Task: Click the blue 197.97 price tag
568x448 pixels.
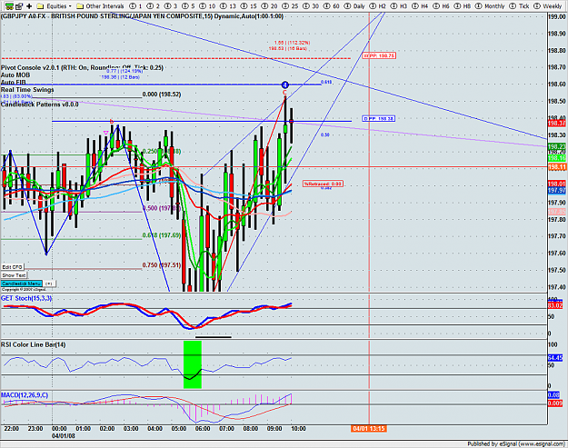Action: 556,190
